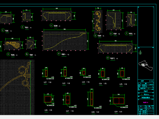The image size is (159, 119).
Task: Select the circled number 7 marker
Action: (127, 33)
